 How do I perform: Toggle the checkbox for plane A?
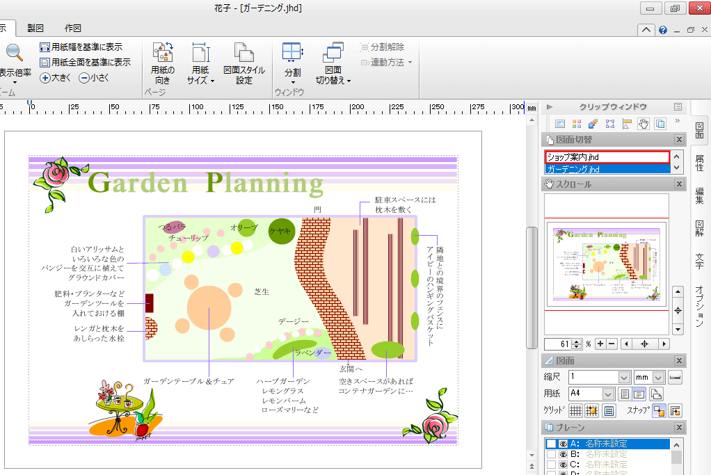click(x=551, y=444)
